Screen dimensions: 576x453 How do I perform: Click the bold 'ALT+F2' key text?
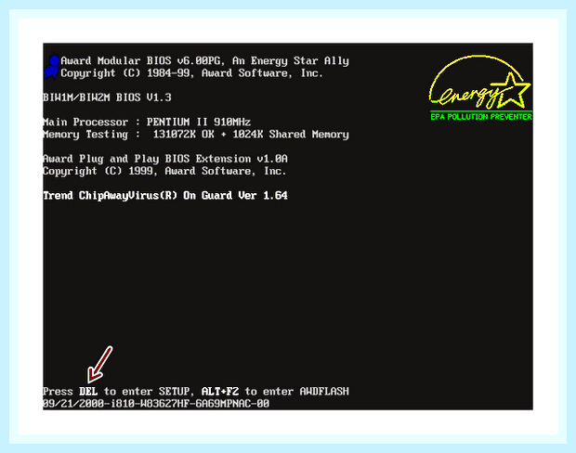(x=220, y=392)
